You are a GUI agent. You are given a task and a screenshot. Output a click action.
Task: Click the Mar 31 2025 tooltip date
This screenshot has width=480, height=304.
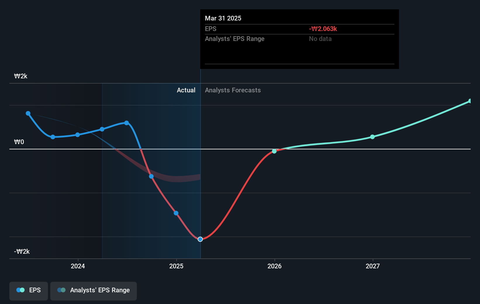pos(223,18)
